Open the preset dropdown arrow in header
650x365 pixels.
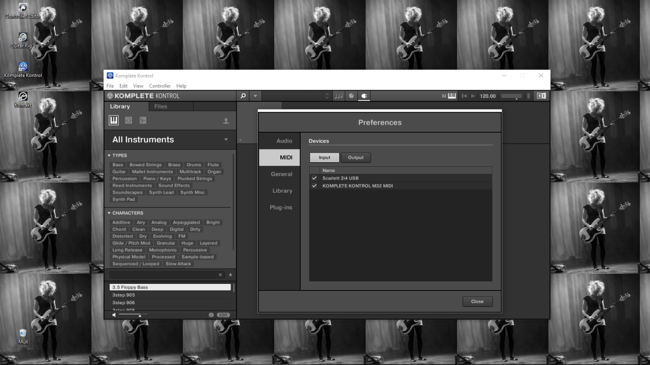[255, 96]
